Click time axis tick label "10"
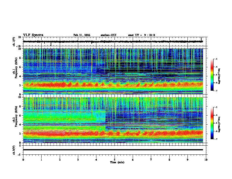 [206, 160]
